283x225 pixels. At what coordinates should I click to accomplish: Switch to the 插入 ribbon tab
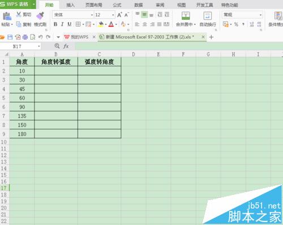click(x=70, y=5)
